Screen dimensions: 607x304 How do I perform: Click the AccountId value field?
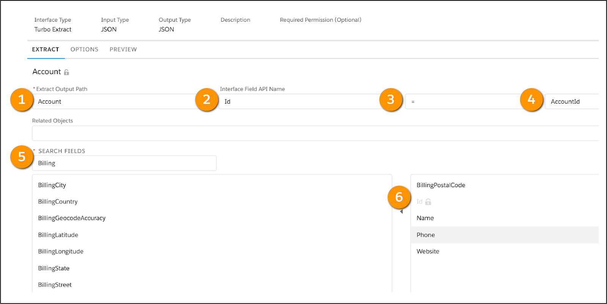pos(572,101)
